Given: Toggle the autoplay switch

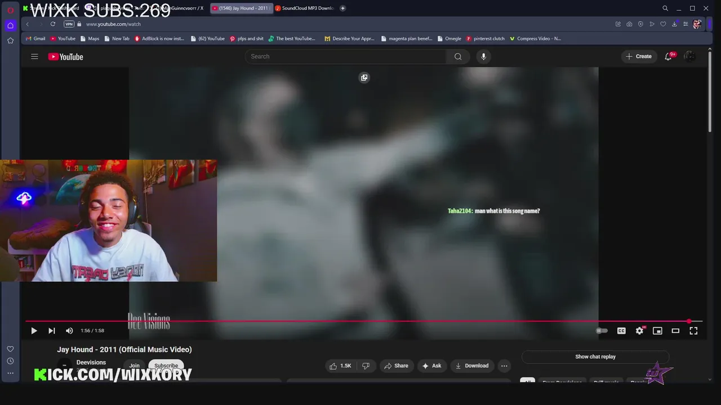Looking at the screenshot, I should click(602, 331).
